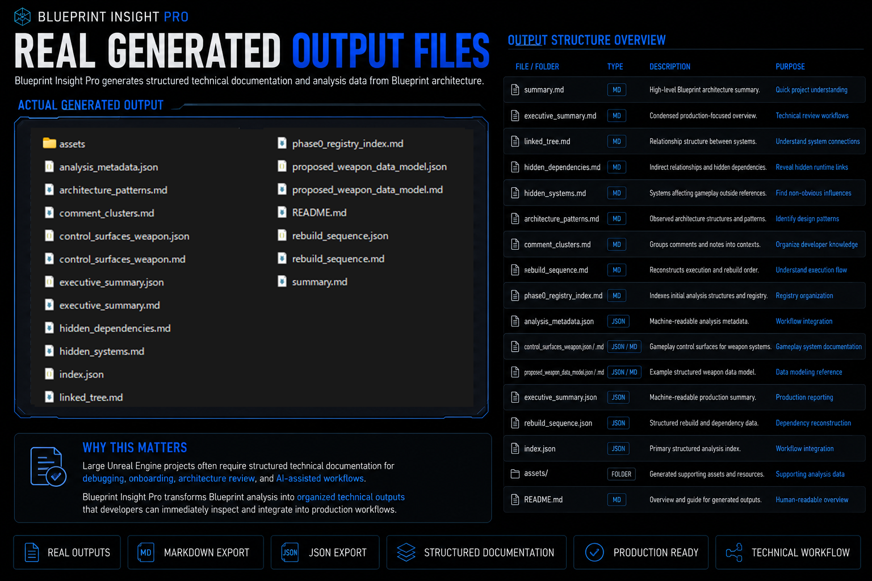This screenshot has width=872, height=581.
Task: Select the JSON EXPORT badge label
Action: pyautogui.click(x=338, y=553)
